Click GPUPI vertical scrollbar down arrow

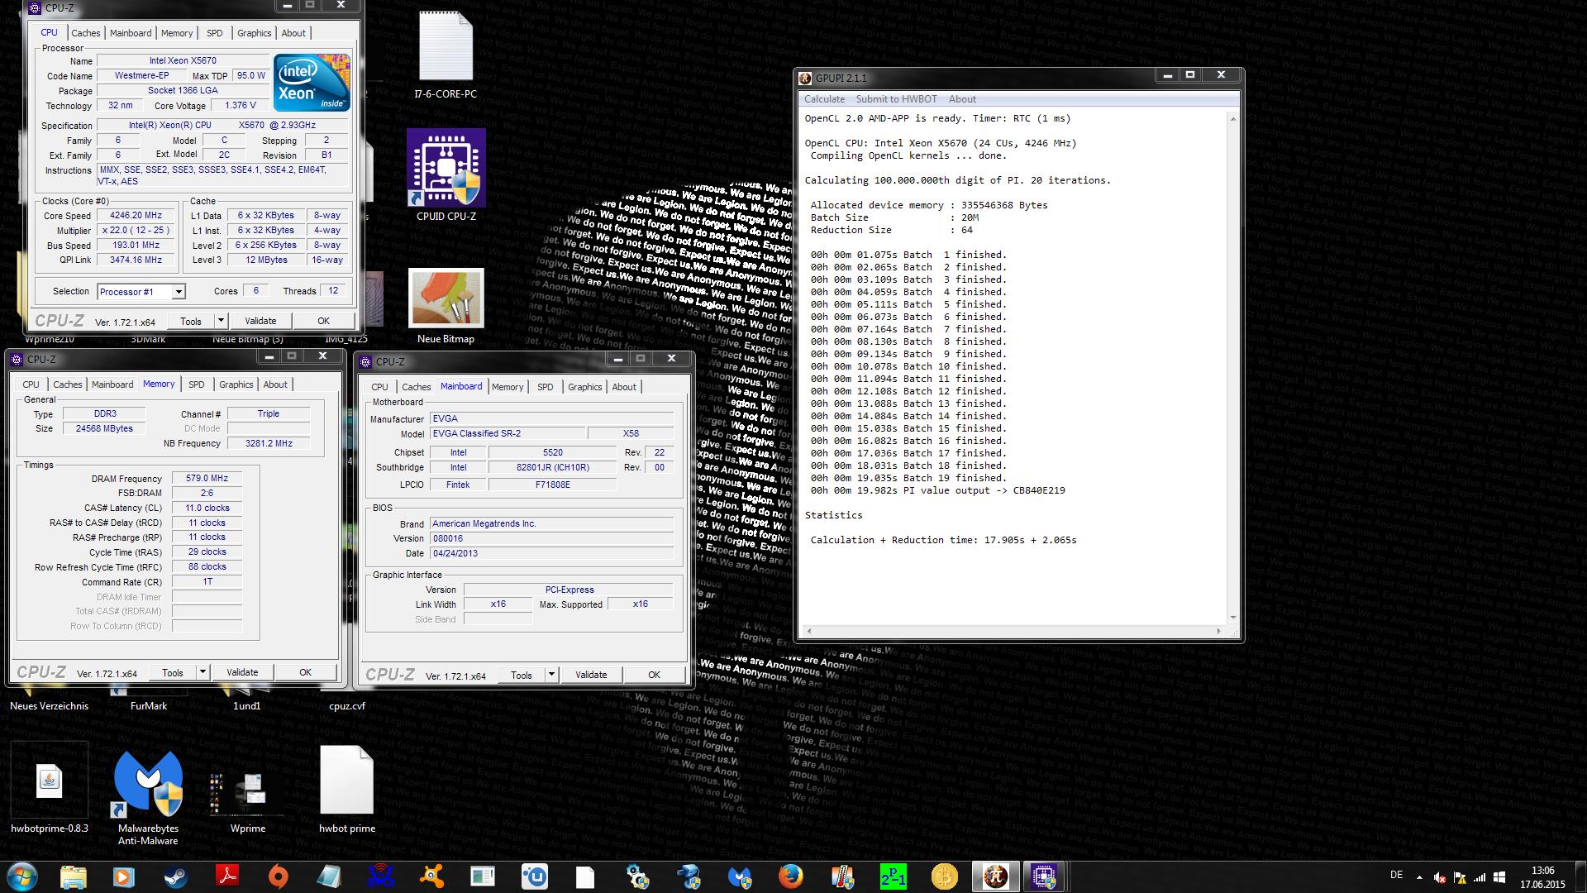tap(1232, 617)
